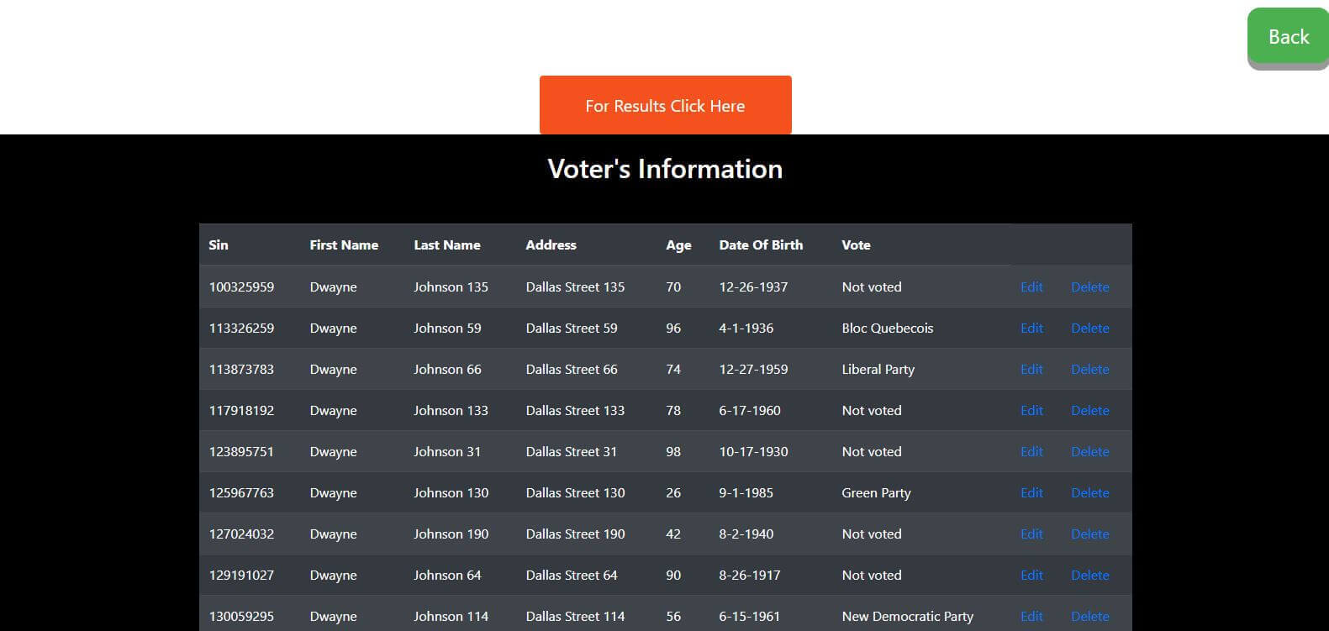Viewport: 1329px width, 631px height.
Task: Edit the Green Party voter's record
Action: 1031,493
